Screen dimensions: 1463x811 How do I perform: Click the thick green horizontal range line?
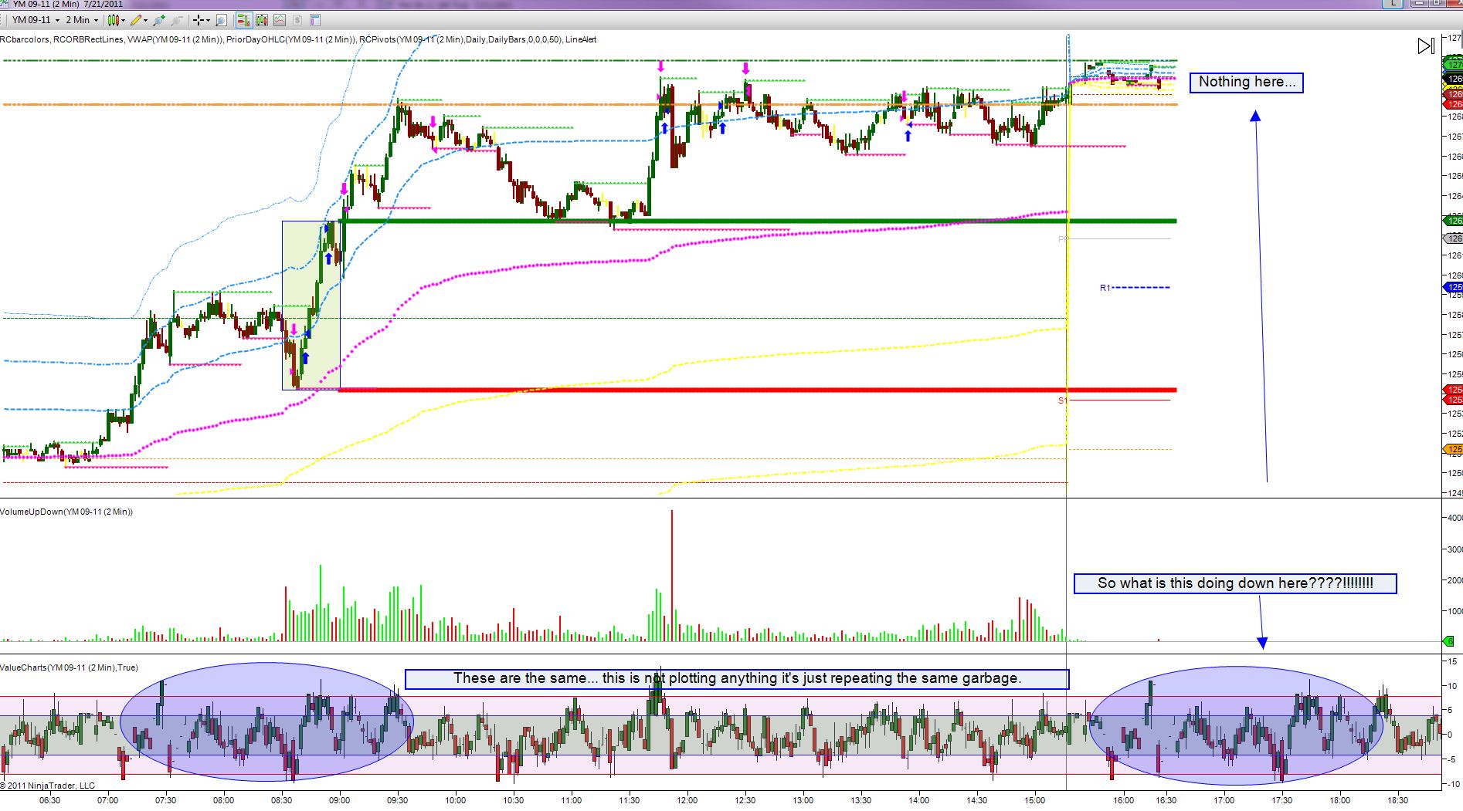pyautogui.click(x=757, y=221)
